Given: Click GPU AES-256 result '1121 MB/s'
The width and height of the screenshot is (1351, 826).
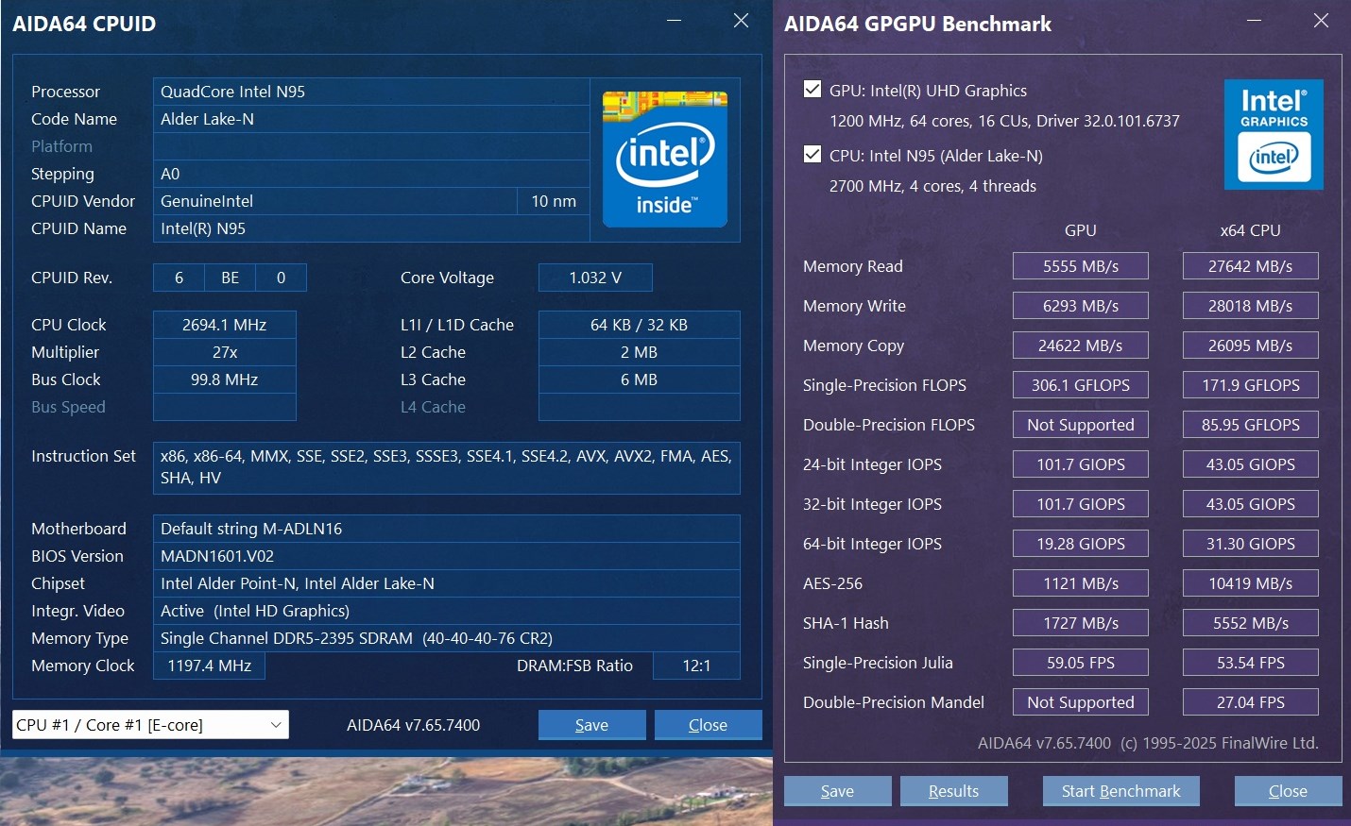Looking at the screenshot, I should (x=1081, y=583).
